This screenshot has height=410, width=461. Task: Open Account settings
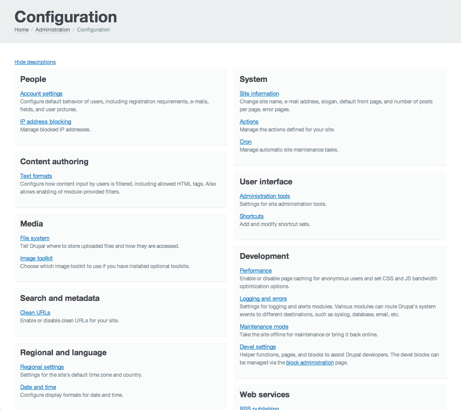tap(41, 93)
